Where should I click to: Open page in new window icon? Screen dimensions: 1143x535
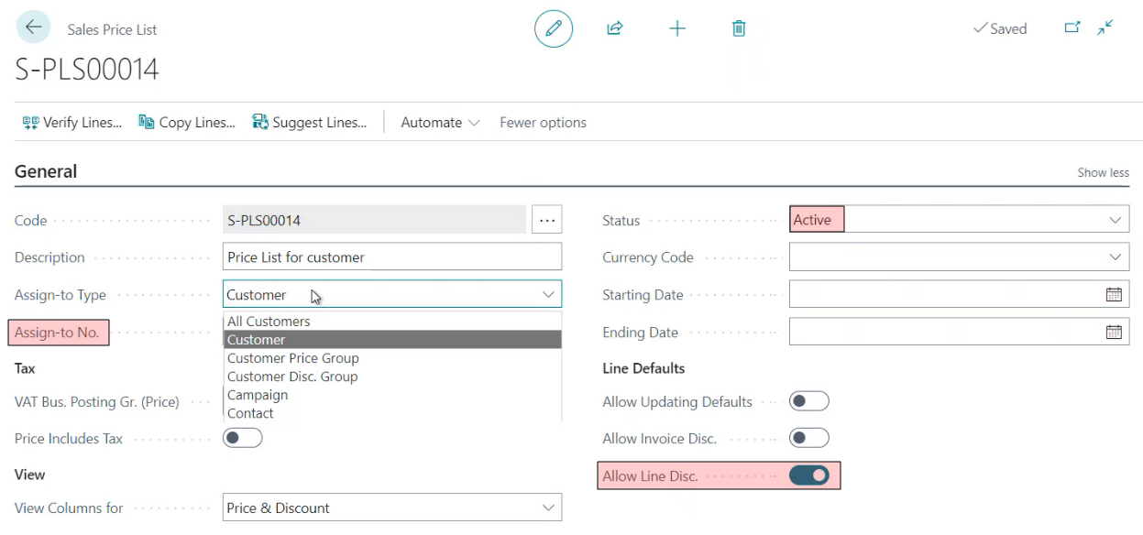coord(1072,27)
